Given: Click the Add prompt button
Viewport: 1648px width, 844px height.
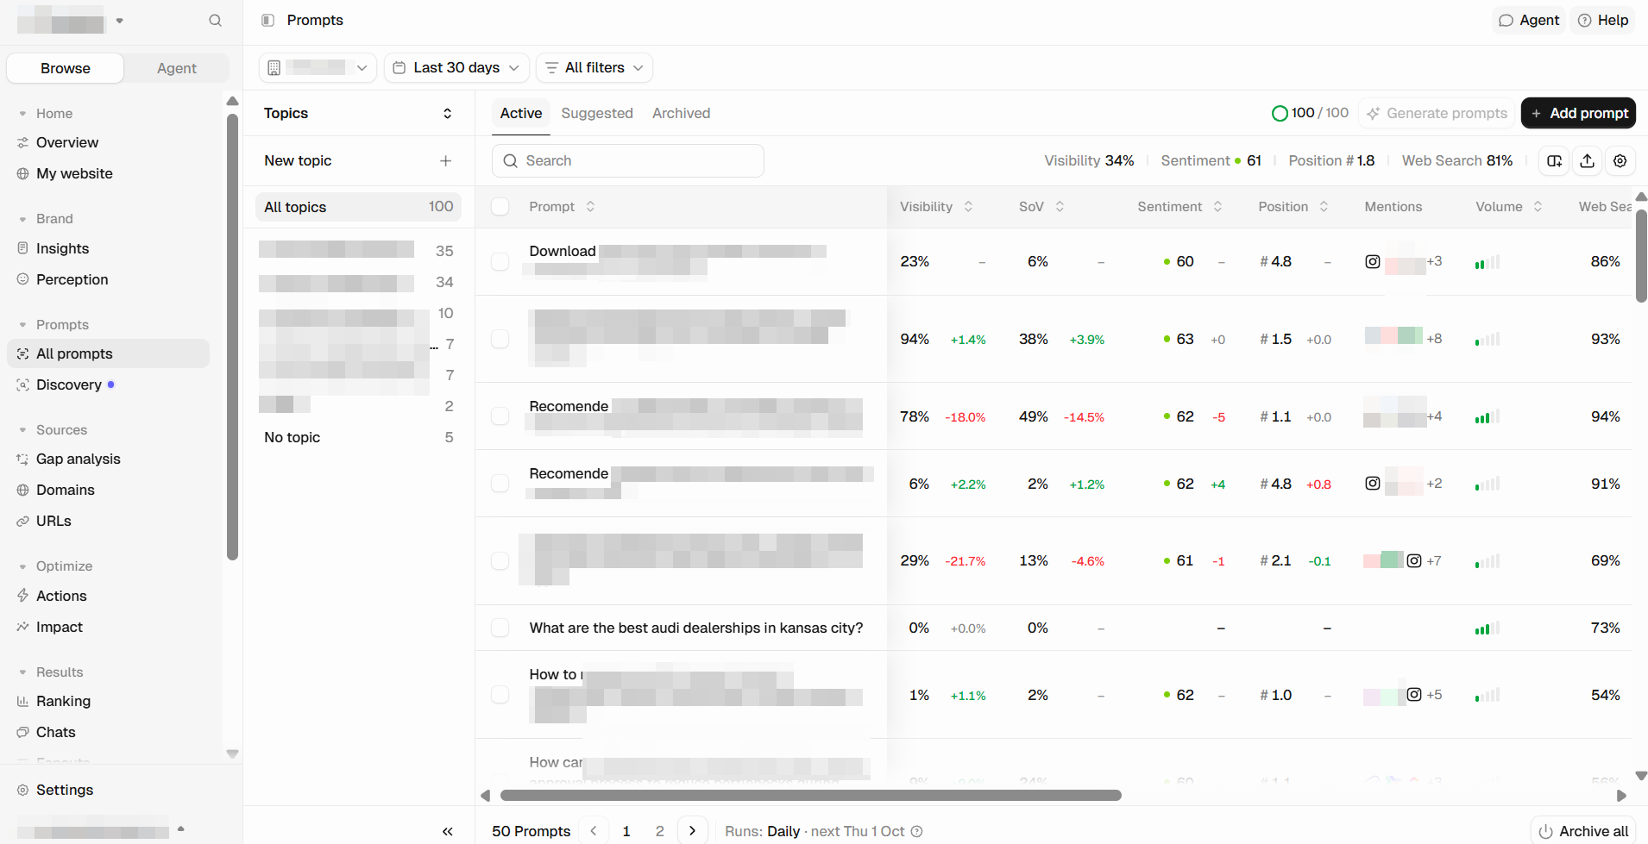Looking at the screenshot, I should click(x=1578, y=113).
